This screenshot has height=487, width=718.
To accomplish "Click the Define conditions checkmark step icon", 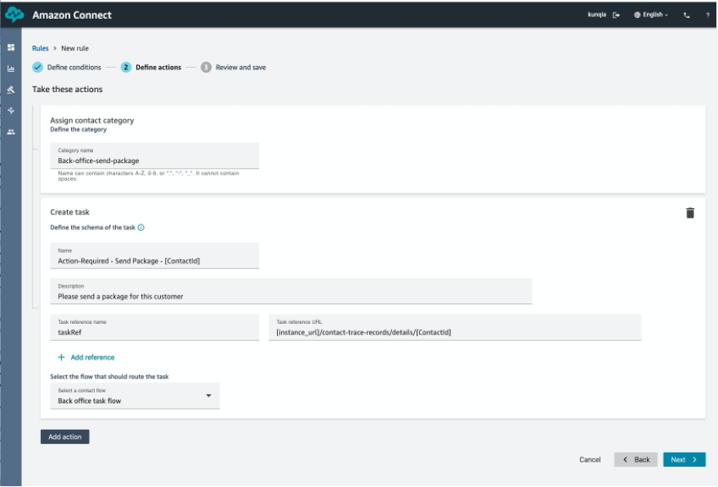I will pos(38,67).
